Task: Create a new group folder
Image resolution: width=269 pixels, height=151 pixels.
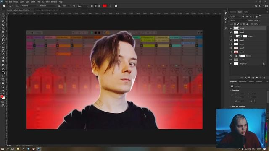Action: click(x=257, y=78)
